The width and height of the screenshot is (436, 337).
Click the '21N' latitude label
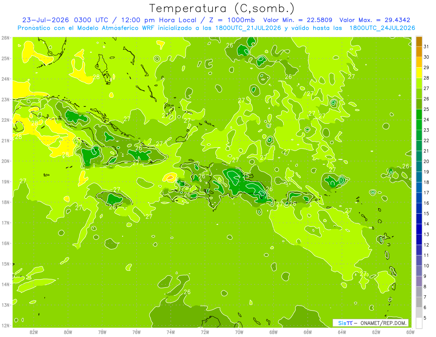tap(5, 141)
